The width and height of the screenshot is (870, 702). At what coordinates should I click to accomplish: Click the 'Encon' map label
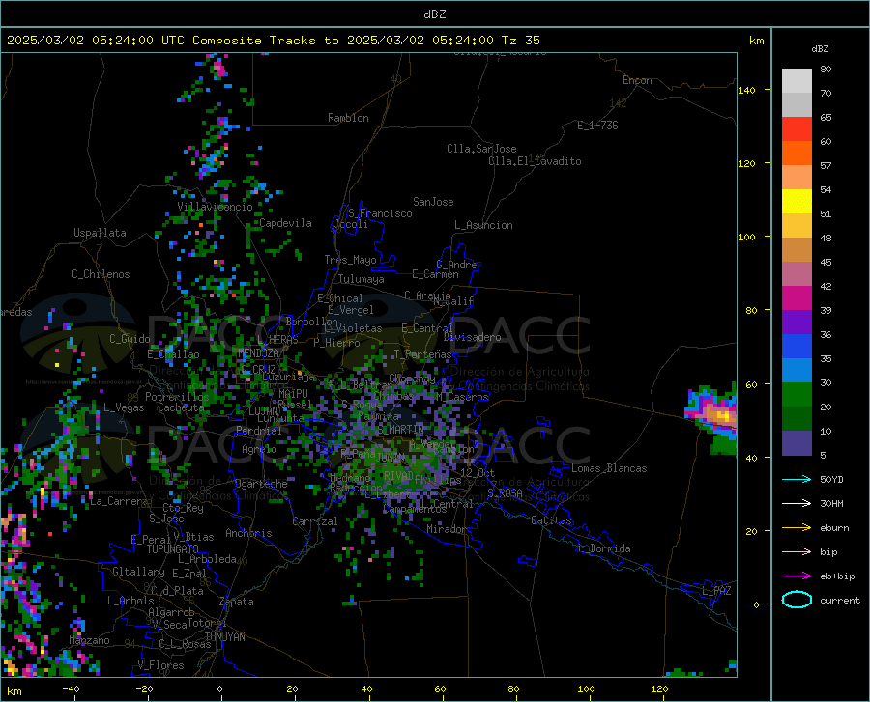637,80
